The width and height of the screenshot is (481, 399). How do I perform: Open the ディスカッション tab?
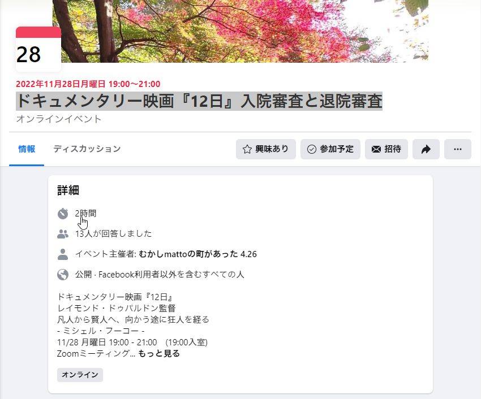pyautogui.click(x=87, y=149)
